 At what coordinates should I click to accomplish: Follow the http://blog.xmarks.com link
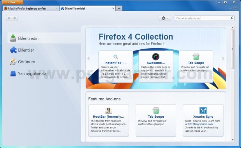pos(201,124)
